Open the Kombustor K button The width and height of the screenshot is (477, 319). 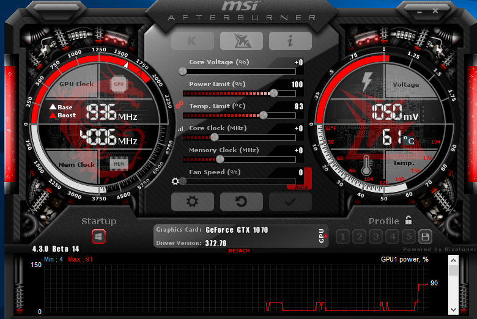point(193,41)
